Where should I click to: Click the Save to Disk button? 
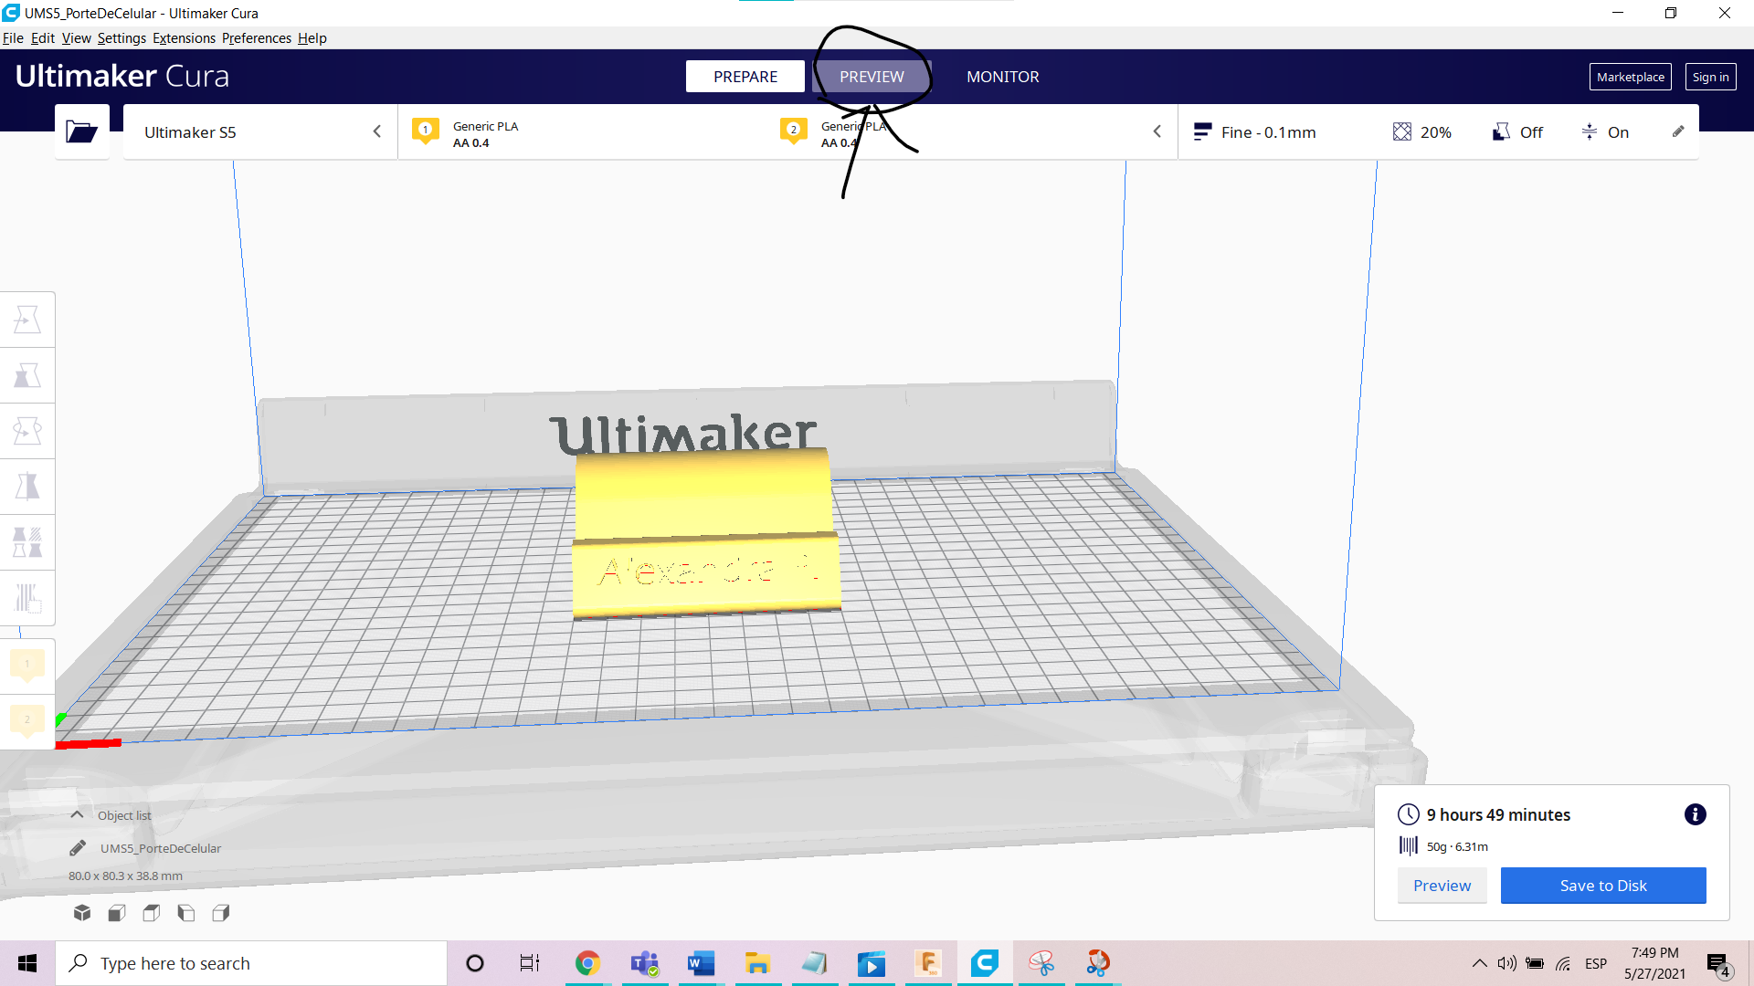[x=1602, y=886]
